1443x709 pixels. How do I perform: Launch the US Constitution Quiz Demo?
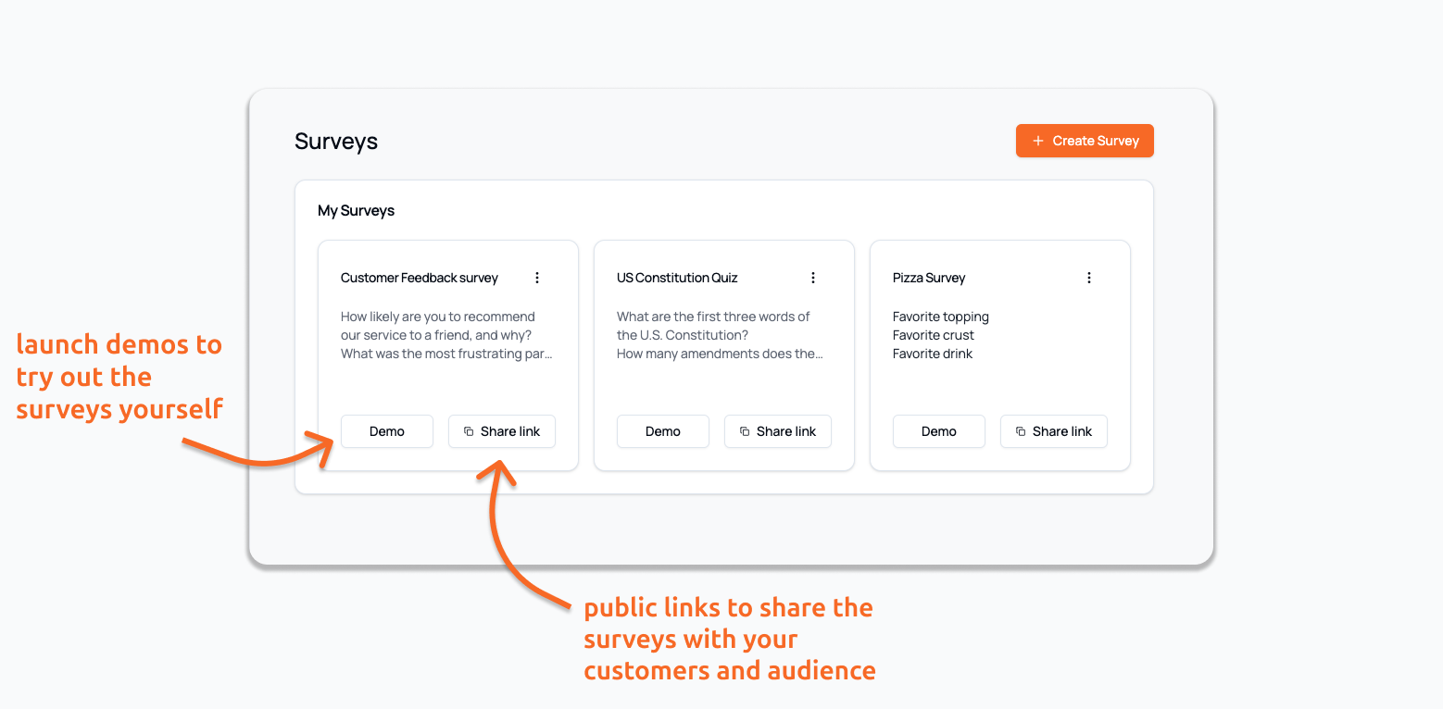point(663,431)
